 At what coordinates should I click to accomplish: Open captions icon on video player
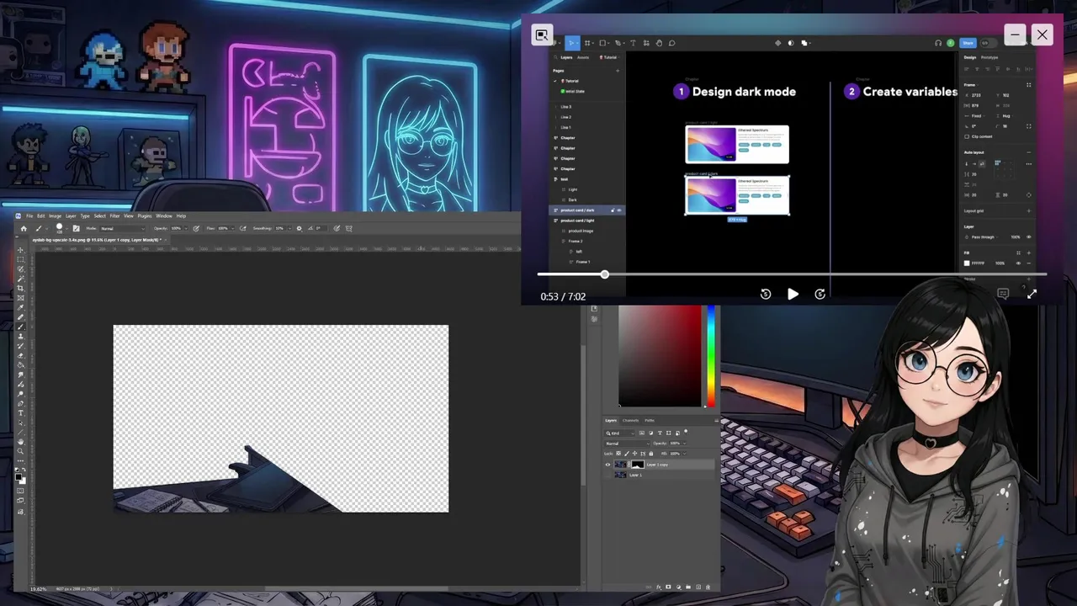[1003, 294]
